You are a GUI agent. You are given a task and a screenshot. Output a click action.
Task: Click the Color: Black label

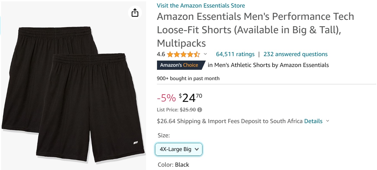coord(173,165)
